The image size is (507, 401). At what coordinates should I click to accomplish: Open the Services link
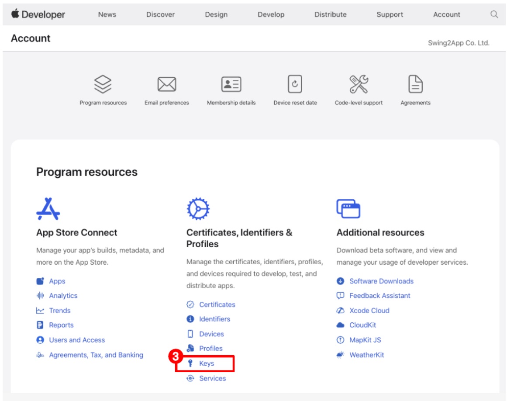coord(212,378)
